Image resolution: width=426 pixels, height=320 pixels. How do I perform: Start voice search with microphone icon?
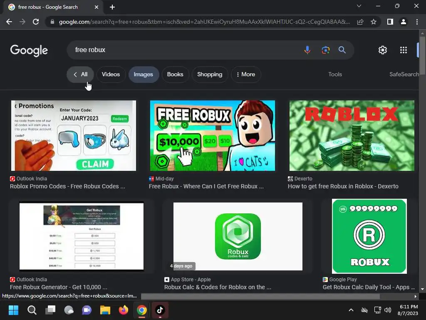[x=307, y=50]
